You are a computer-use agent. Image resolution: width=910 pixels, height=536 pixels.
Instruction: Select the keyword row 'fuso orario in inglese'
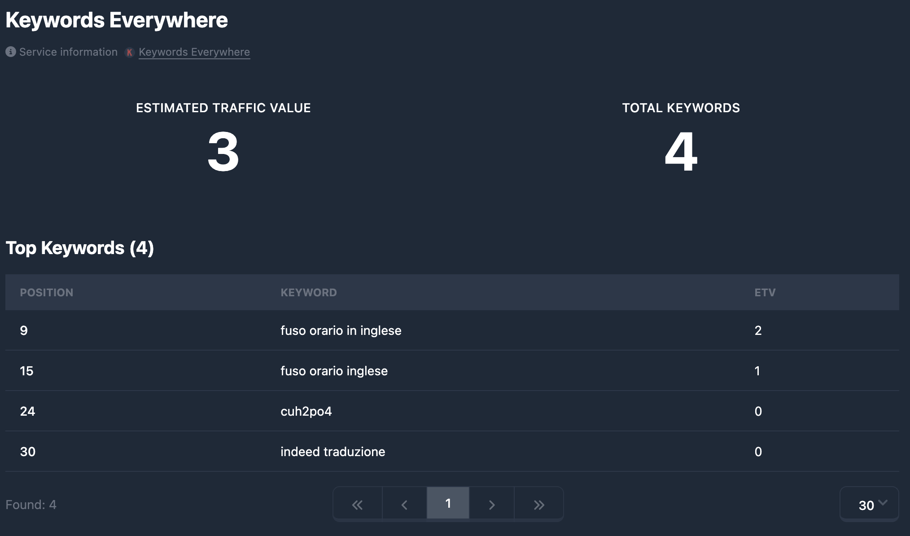pos(341,330)
